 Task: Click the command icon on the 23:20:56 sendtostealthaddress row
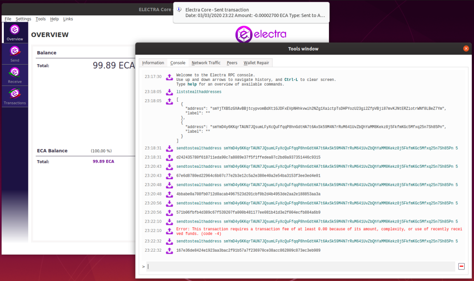[x=169, y=203]
